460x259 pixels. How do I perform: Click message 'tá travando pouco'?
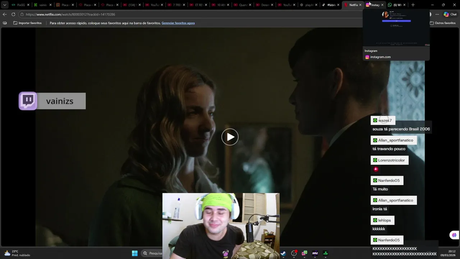pyautogui.click(x=389, y=149)
